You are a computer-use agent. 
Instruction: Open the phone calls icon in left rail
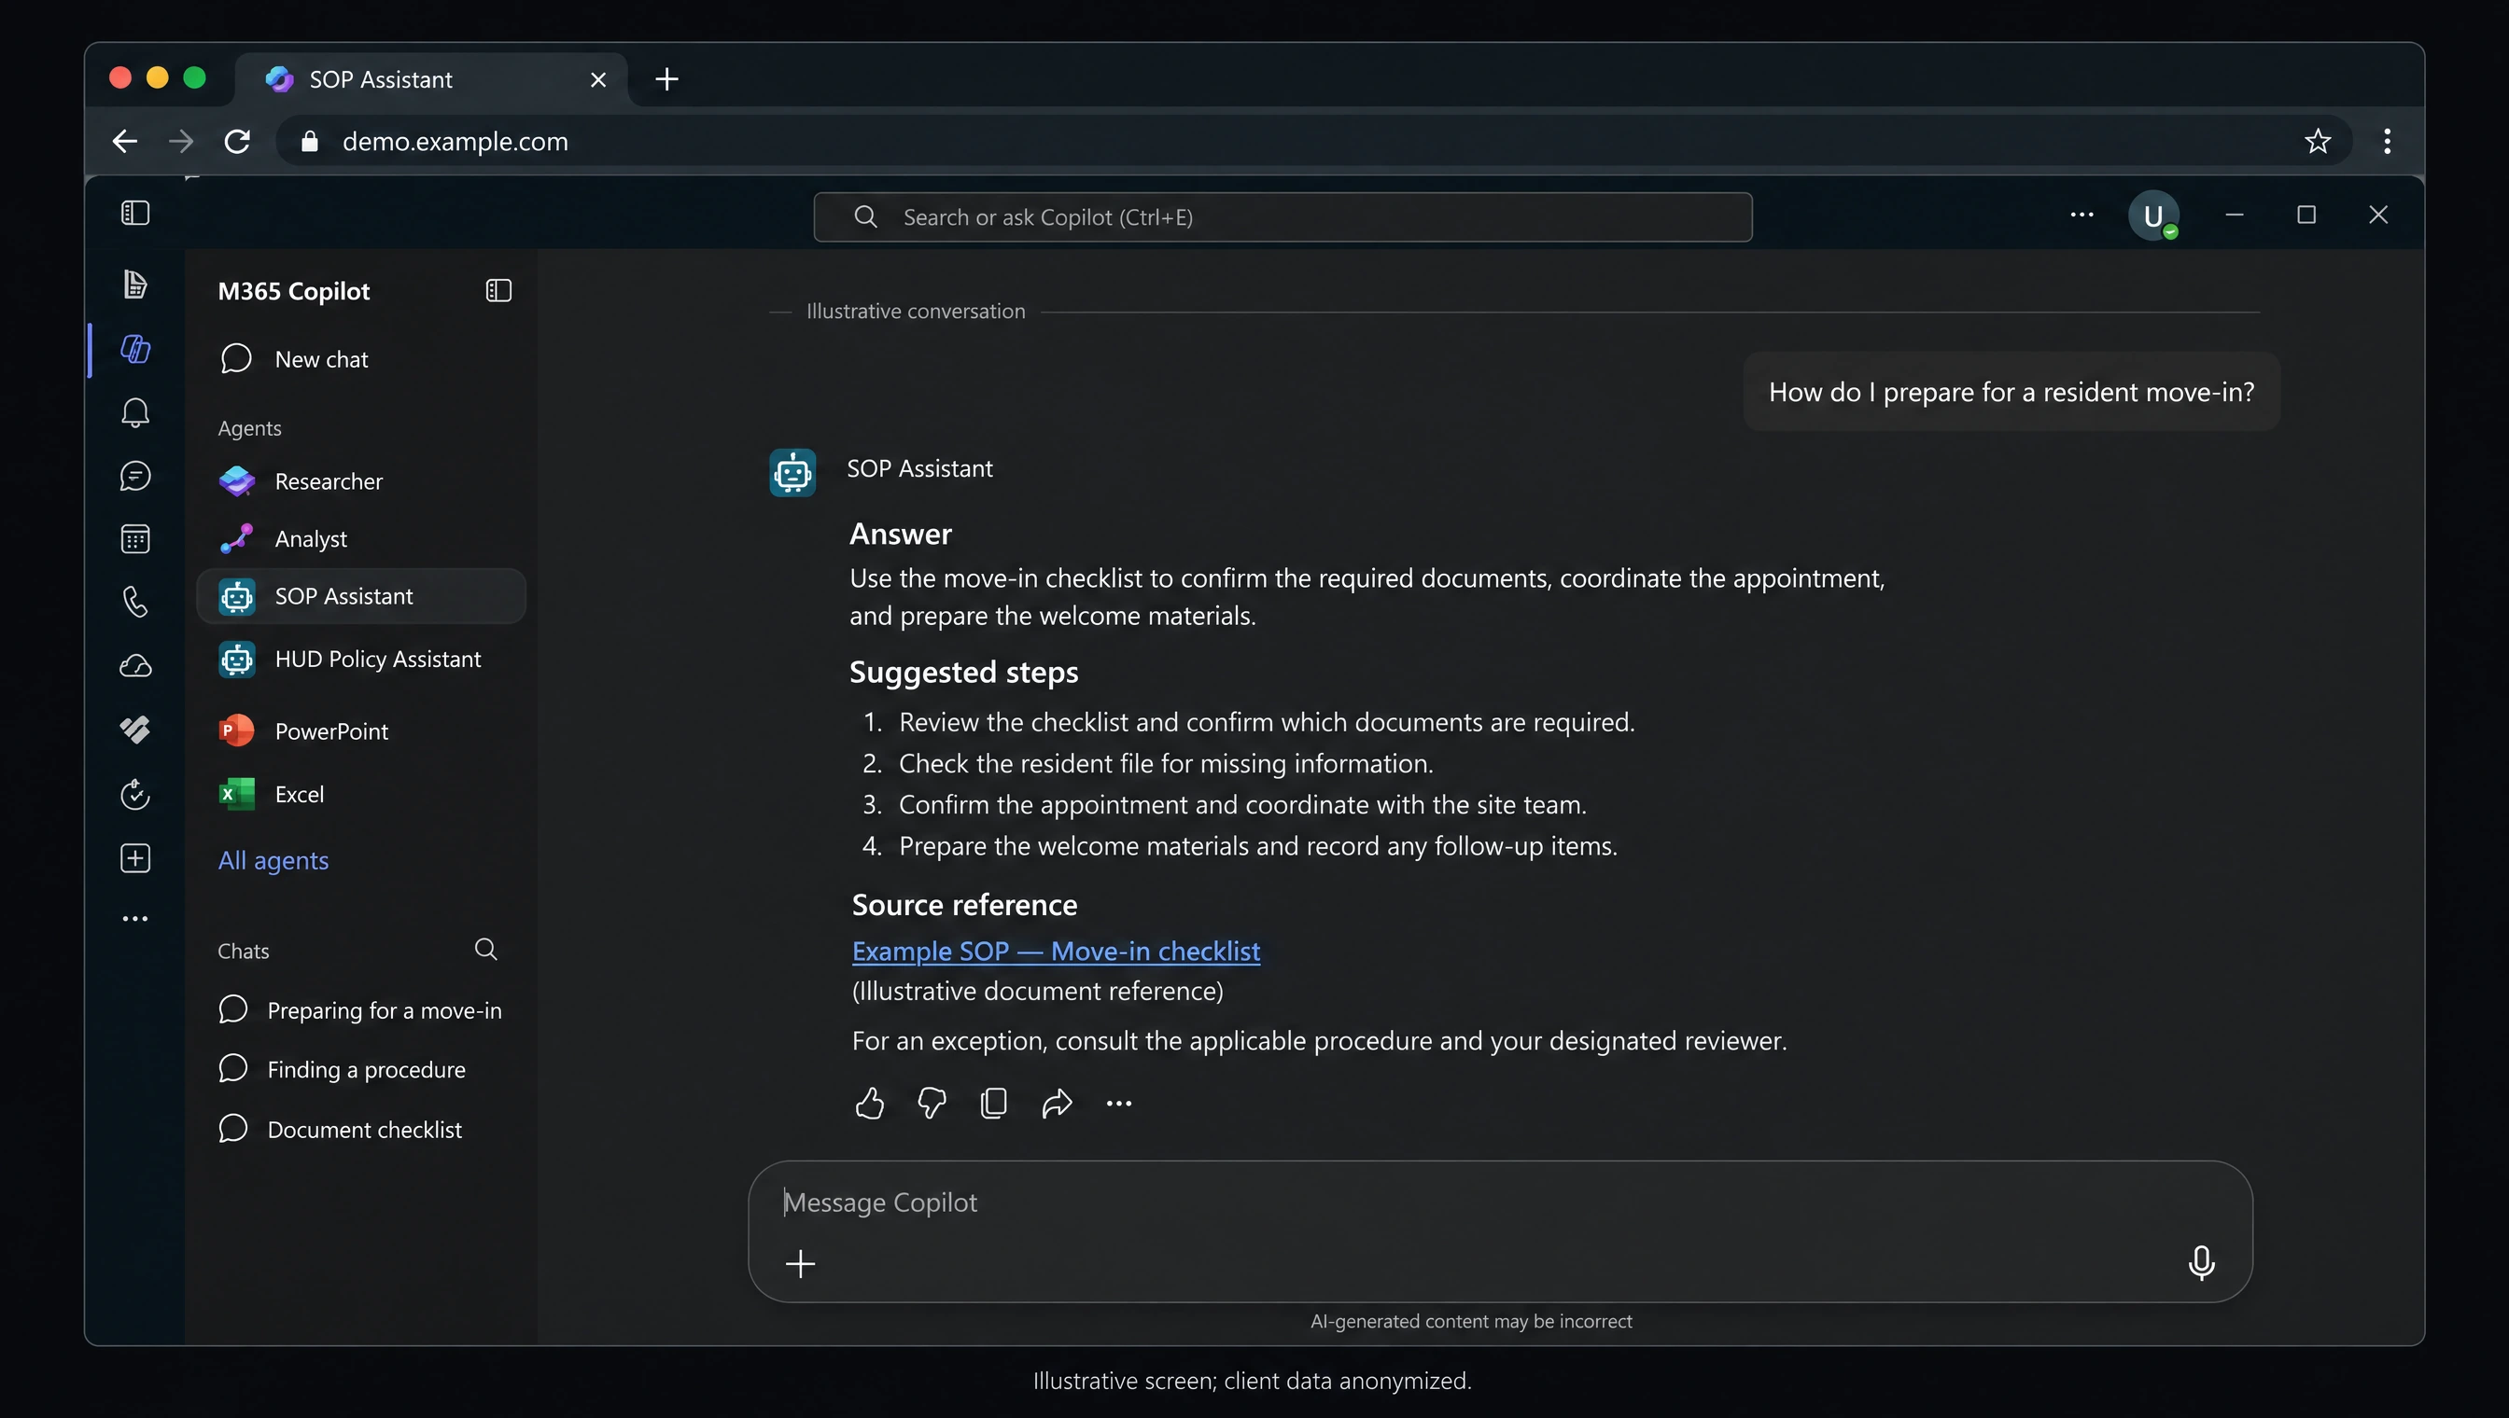tap(135, 603)
